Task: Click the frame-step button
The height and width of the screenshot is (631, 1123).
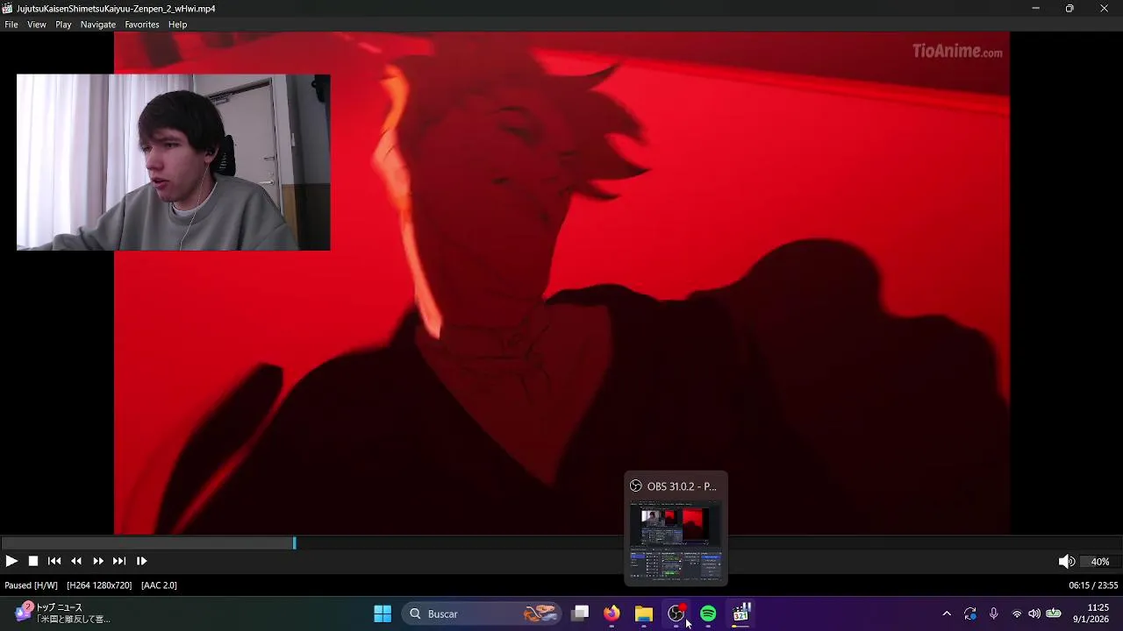Action: click(141, 561)
